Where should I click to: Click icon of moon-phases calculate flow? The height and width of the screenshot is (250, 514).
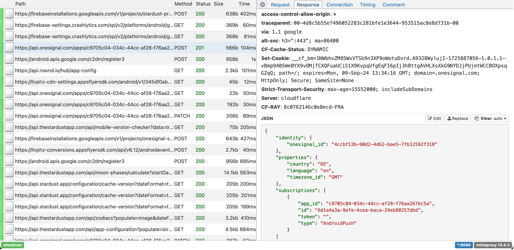click(9, 173)
